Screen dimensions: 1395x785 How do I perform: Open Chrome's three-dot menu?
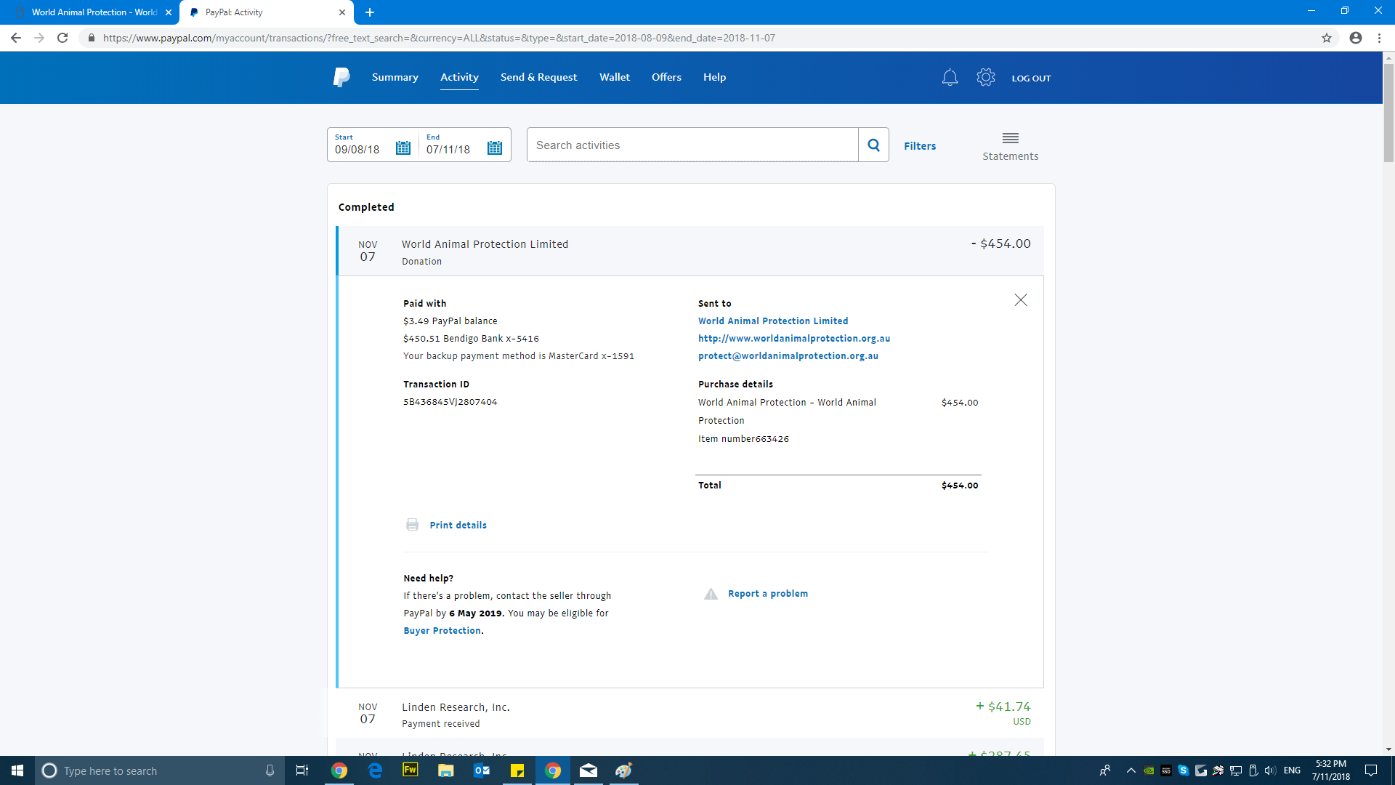pos(1379,38)
